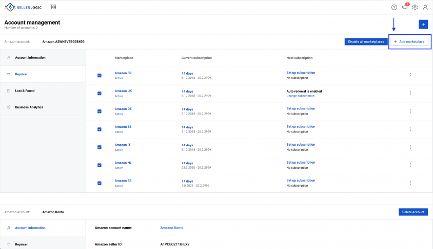Click the Delete account button
The height and width of the screenshot is (249, 433).
[x=413, y=212]
